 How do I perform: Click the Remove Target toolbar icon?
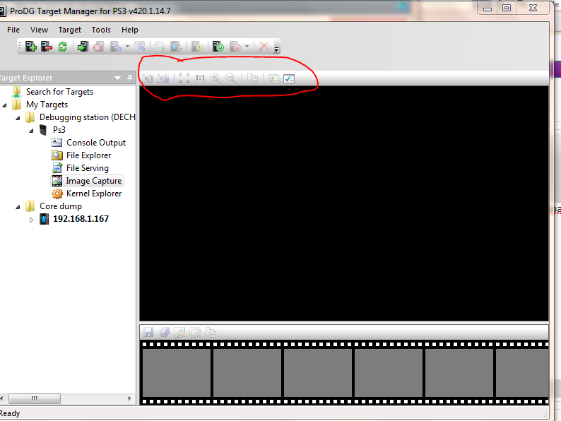tap(47, 47)
